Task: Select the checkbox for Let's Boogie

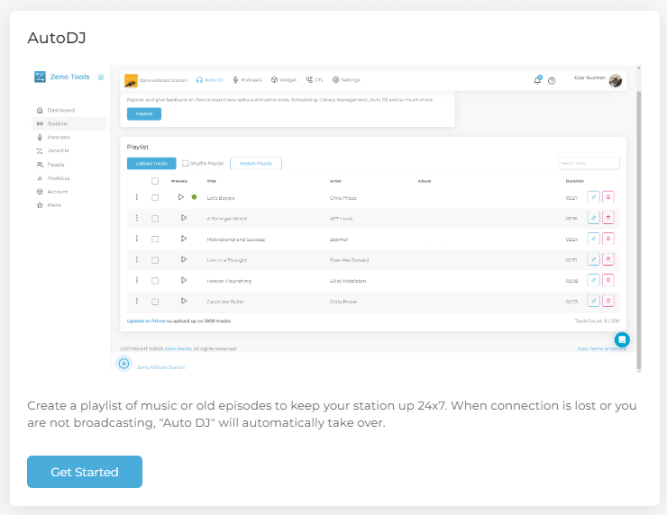Action: tap(155, 197)
